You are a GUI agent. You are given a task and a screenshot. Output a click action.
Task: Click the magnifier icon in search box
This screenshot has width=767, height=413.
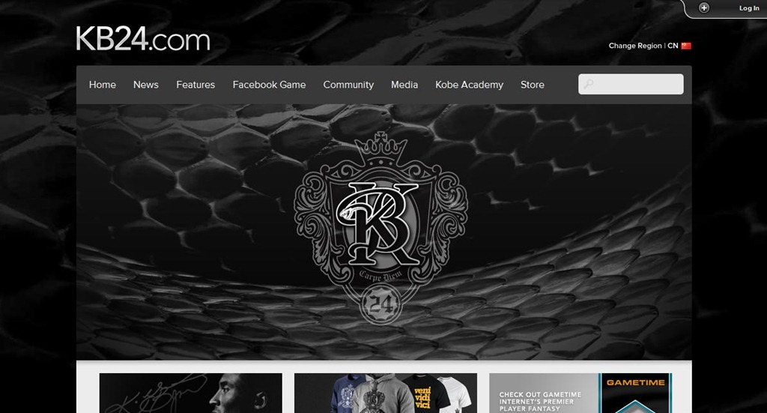pos(588,84)
